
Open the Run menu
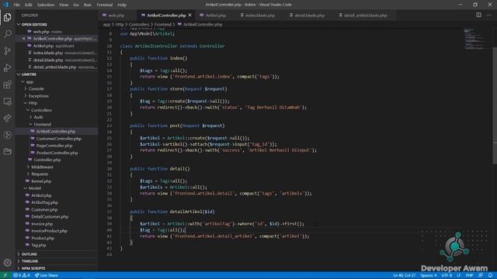tap(88, 5)
